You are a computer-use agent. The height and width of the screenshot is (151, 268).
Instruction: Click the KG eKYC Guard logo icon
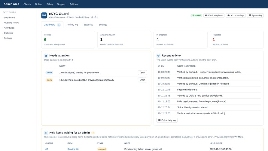[44, 15]
